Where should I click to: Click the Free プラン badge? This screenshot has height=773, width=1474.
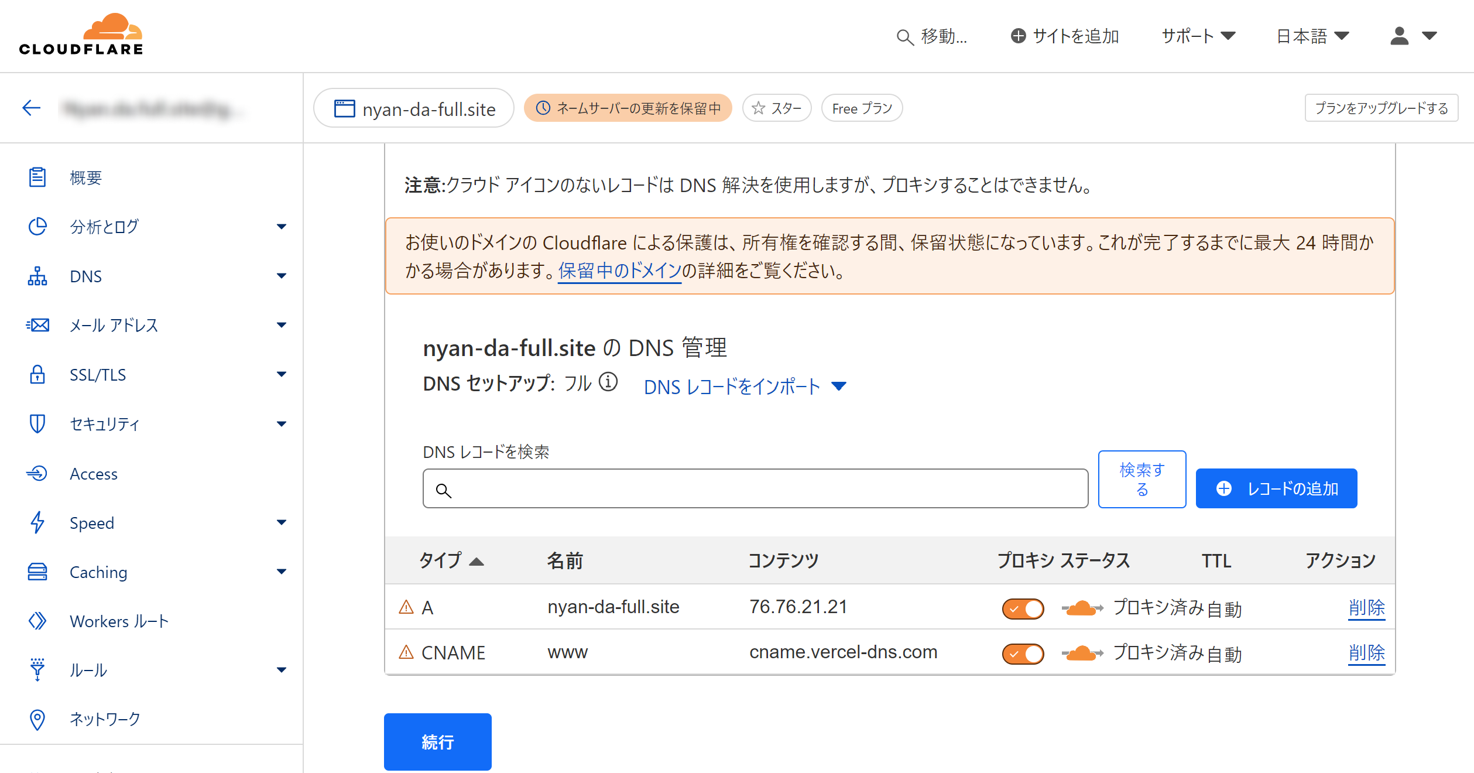pos(862,108)
